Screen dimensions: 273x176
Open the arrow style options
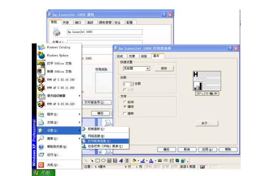click(172, 160)
